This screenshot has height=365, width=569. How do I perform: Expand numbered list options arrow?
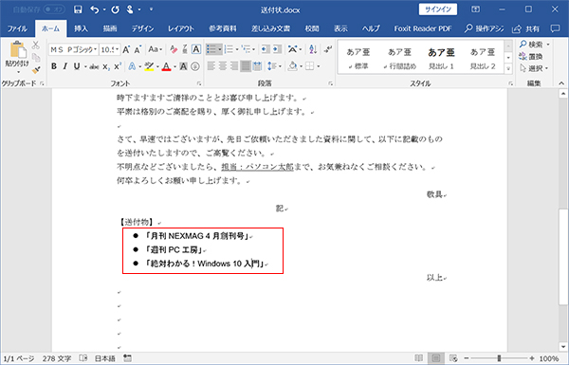coord(237,49)
